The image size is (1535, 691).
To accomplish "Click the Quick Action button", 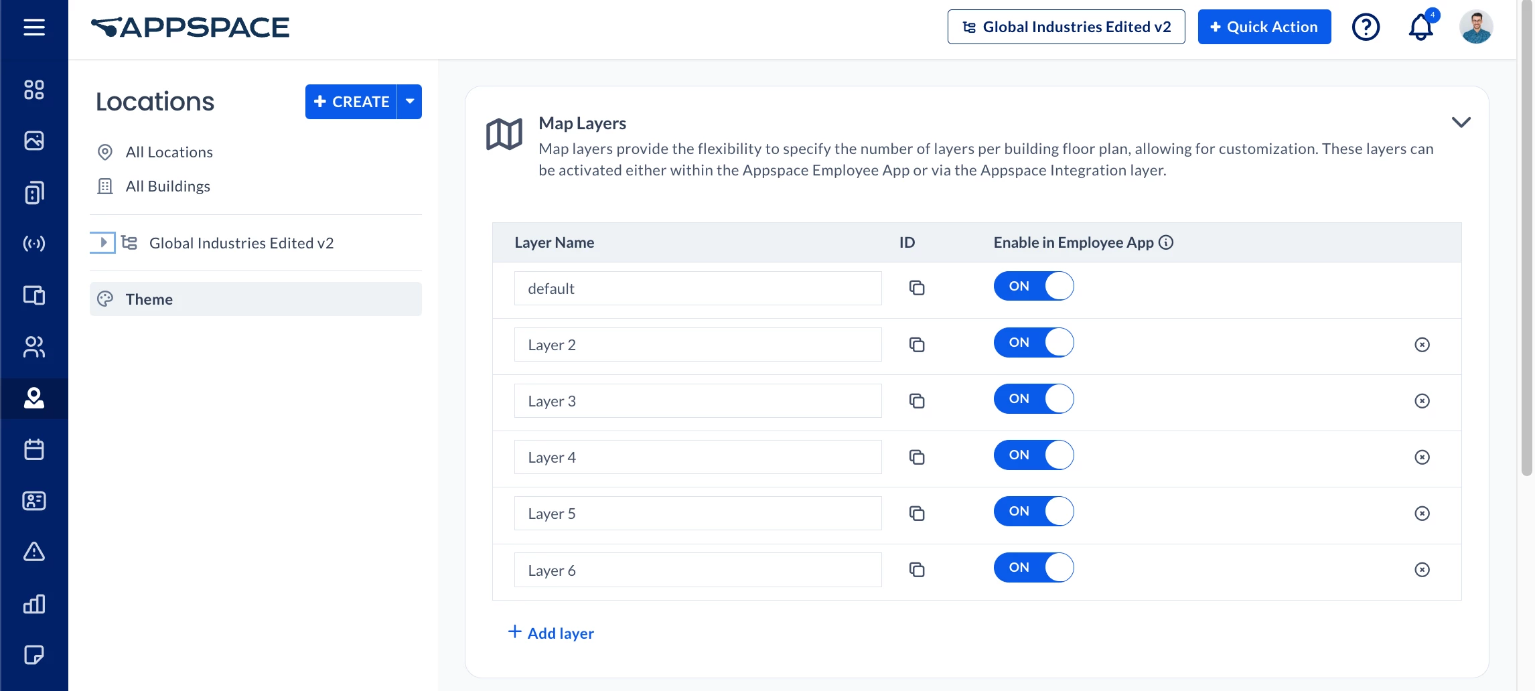I will click(1264, 27).
